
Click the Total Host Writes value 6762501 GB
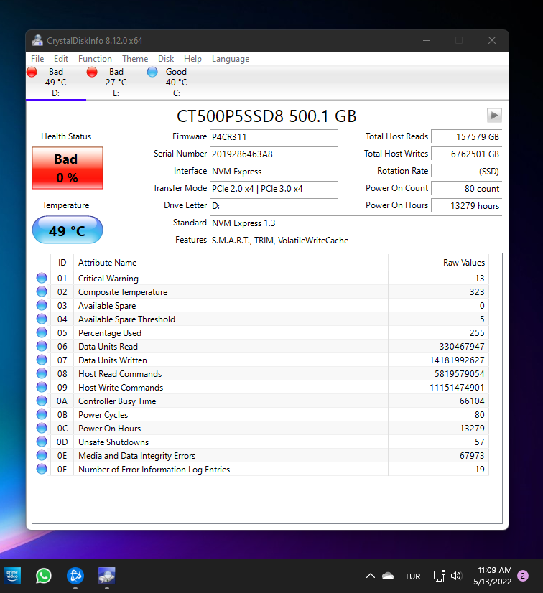click(x=467, y=154)
